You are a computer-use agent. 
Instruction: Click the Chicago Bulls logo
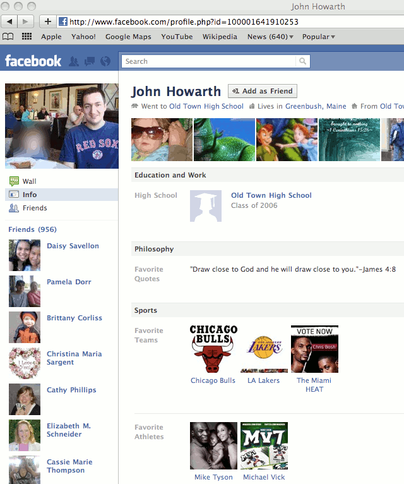click(213, 349)
